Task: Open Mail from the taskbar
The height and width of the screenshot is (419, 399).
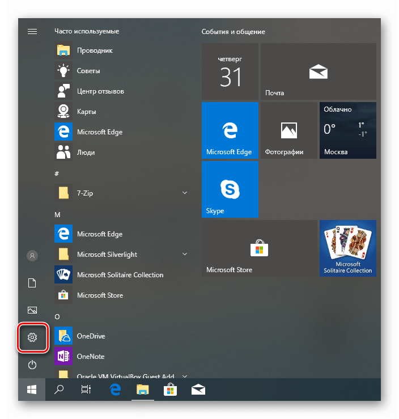Action: pos(198,390)
